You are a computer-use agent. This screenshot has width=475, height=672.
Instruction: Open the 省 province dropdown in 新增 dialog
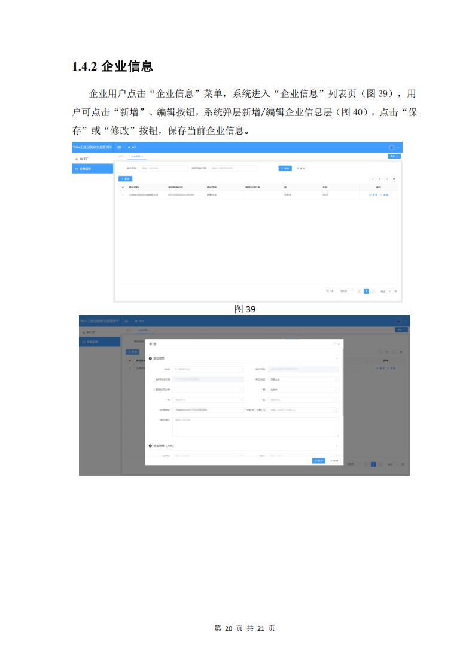[304, 390]
